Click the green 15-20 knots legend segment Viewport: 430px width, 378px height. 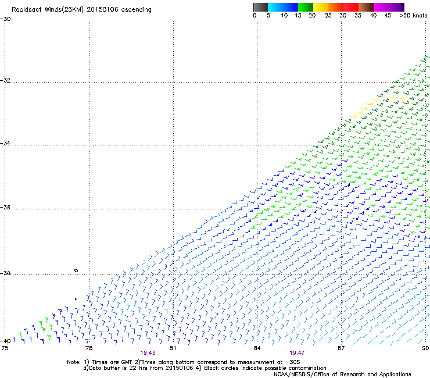coord(306,7)
